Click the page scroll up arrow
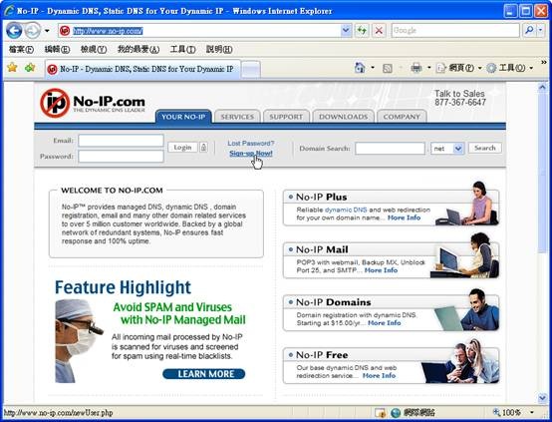The height and width of the screenshot is (422, 552). pos(542,87)
